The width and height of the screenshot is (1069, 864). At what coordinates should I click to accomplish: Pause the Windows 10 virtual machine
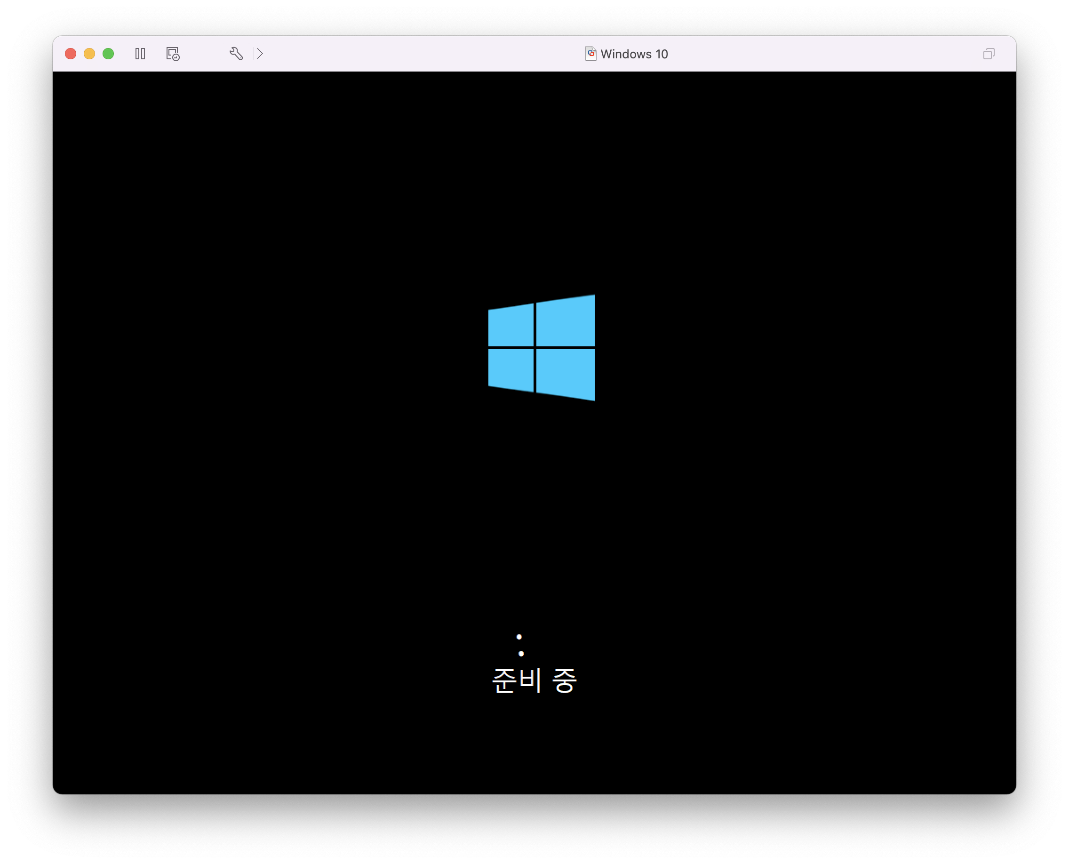[140, 54]
